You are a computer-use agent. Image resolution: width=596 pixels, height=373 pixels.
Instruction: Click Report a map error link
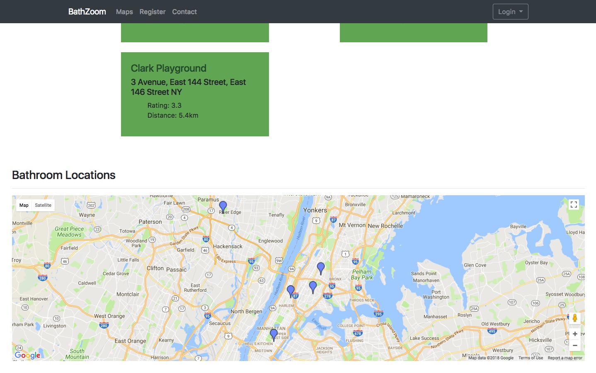(x=565, y=358)
